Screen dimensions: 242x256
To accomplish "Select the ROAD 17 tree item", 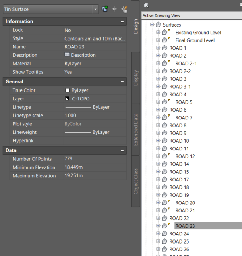I will pyautogui.click(x=179, y=179).
